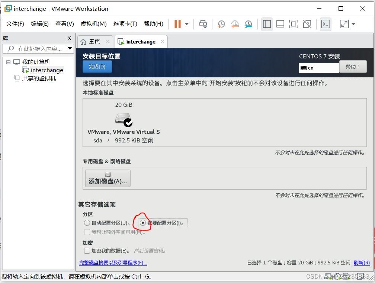Revert to snapshot with the clock-arrow icon
375x283 pixels.
(235, 24)
